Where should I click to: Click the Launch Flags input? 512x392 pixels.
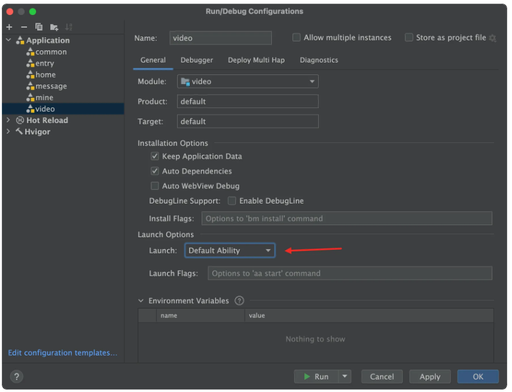pyautogui.click(x=350, y=273)
